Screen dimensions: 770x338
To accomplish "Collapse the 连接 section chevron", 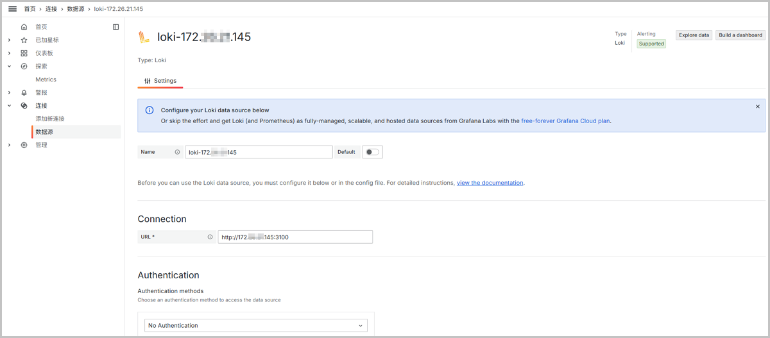I will tap(9, 105).
